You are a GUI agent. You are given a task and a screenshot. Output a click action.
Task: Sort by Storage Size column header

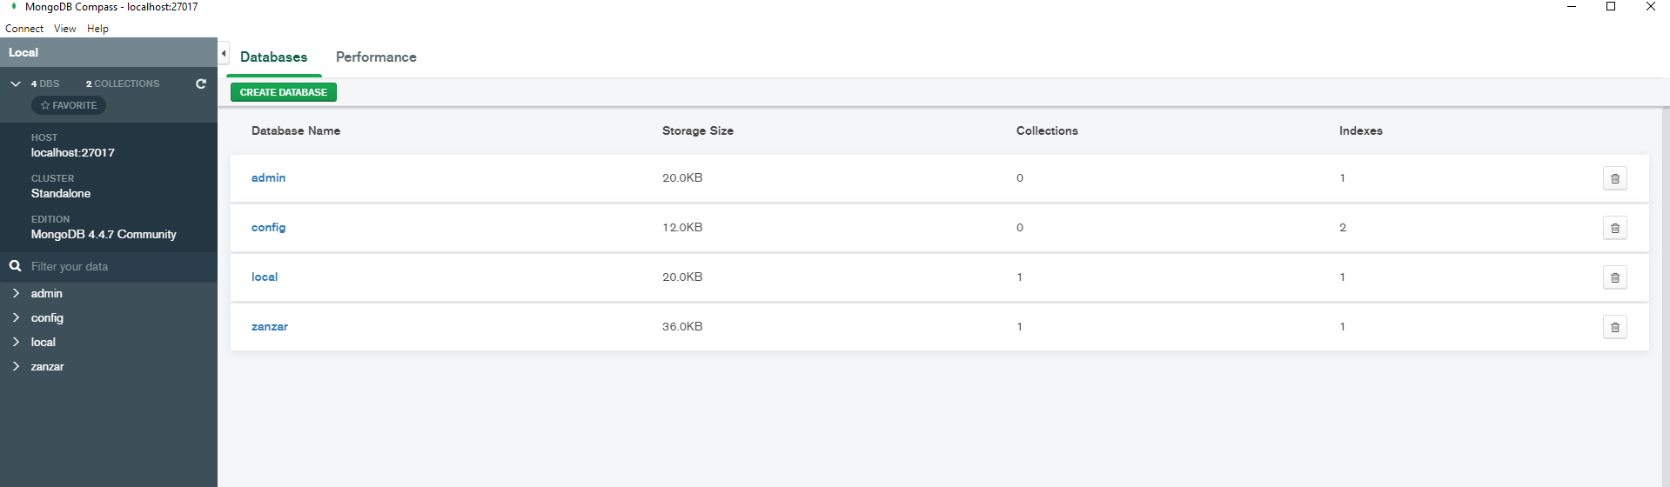click(x=698, y=130)
